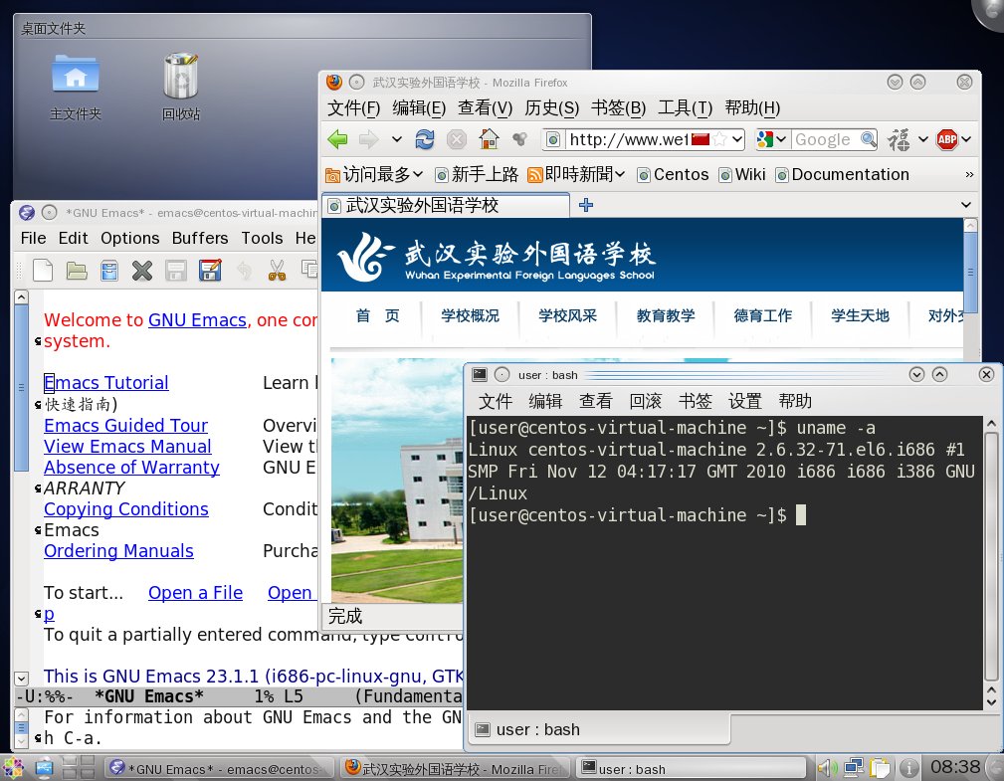The image size is (1004, 781).
Task: Open the directory browser (file cabinet) icon in Emacs
Action: tap(109, 271)
